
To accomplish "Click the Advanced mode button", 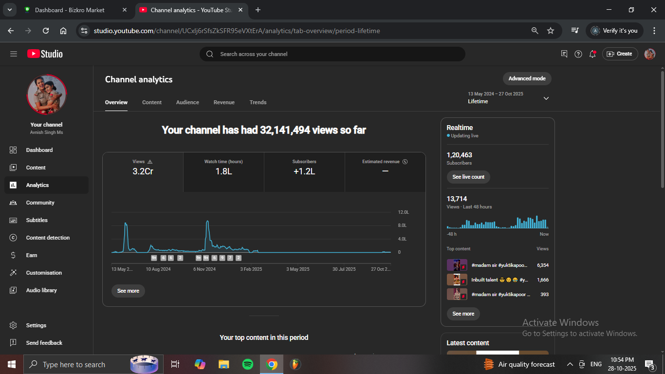I will 527,78.
